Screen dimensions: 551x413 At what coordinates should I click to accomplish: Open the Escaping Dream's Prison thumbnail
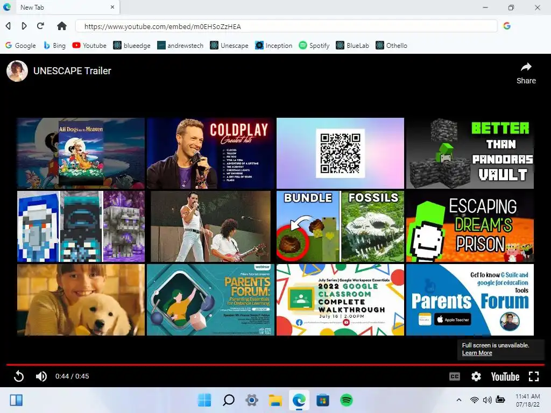(x=470, y=226)
